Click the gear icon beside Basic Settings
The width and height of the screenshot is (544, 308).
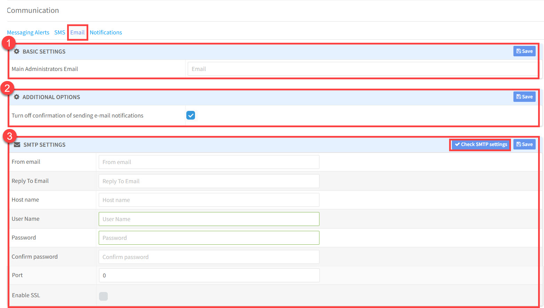17,51
